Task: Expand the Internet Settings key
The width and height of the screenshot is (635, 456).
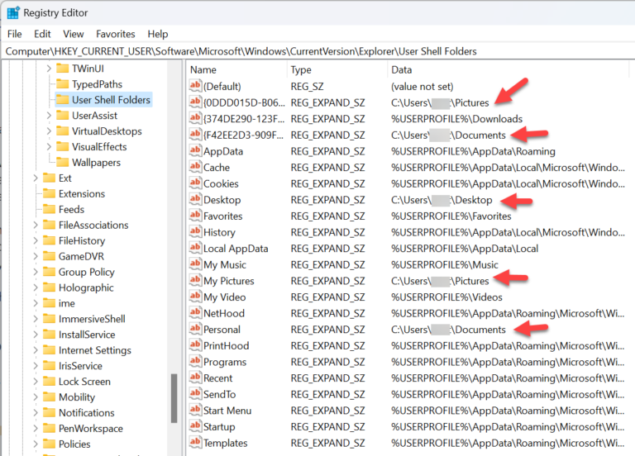Action: [x=36, y=350]
